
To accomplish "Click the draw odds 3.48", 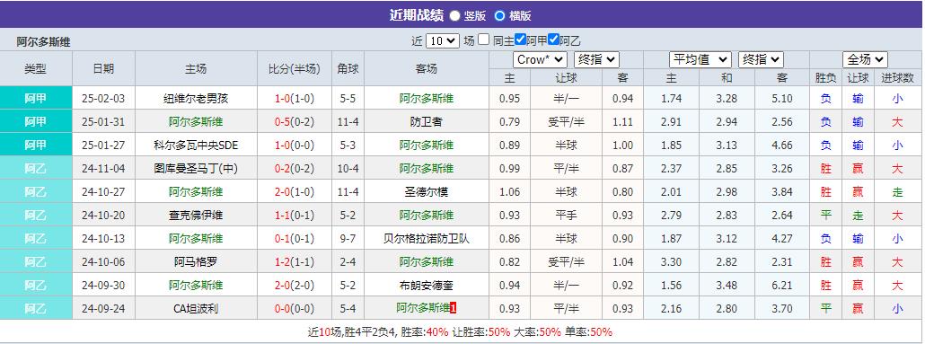I will click(727, 286).
